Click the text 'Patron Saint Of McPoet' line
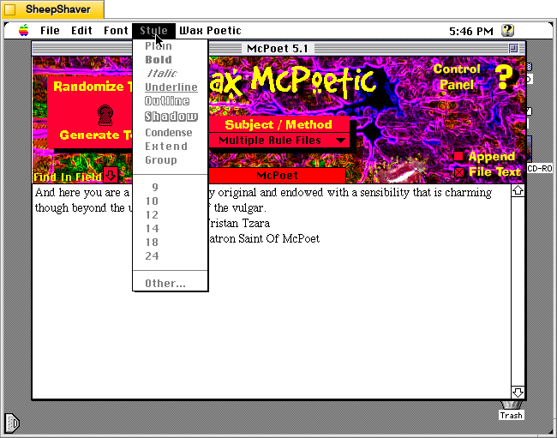The width and height of the screenshot is (557, 438). click(x=264, y=239)
